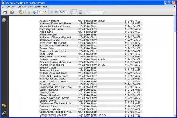177x118 pixels.
Task: Click the name 'Abegglen, Karene'
Action: 49,21
